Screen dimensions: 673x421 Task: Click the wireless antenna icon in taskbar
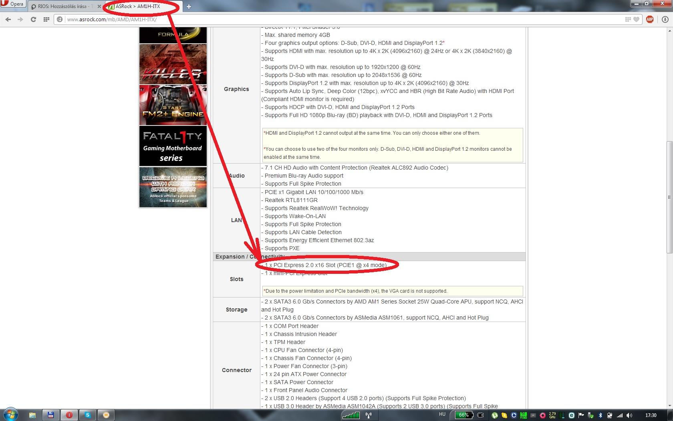[369, 415]
